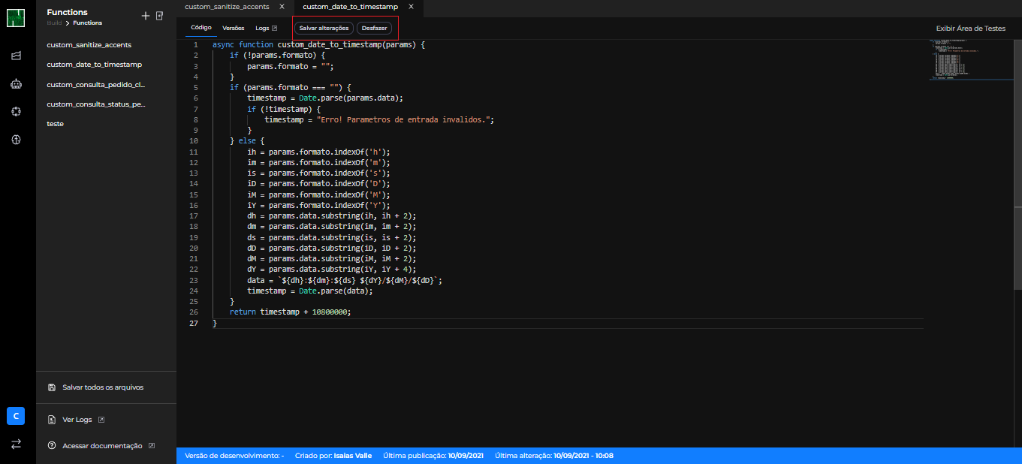Close the custom_date_to_timestamp tab
Screen dimensions: 1022x464
411,7
